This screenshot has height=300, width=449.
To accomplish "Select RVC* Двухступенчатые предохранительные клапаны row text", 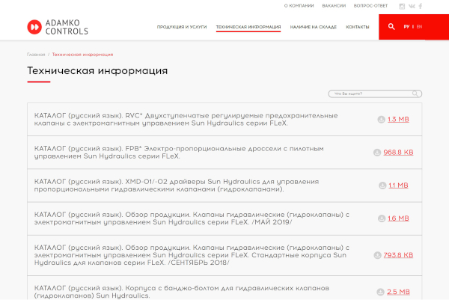I will coord(186,120).
